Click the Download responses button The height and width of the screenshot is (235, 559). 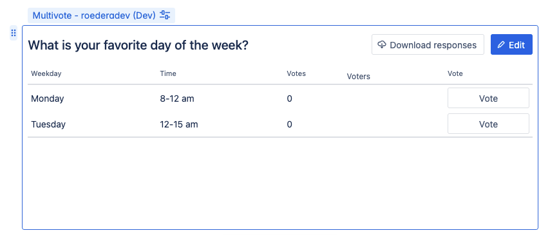pos(428,44)
